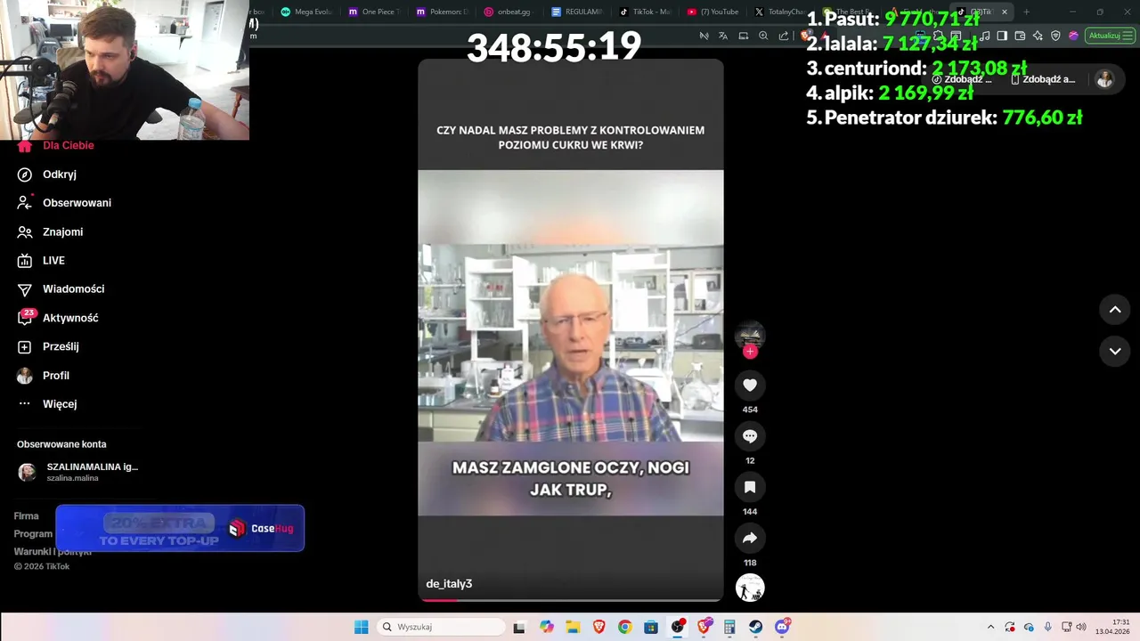
Task: Switch to Mega Evolu browser tab
Action: click(306, 12)
